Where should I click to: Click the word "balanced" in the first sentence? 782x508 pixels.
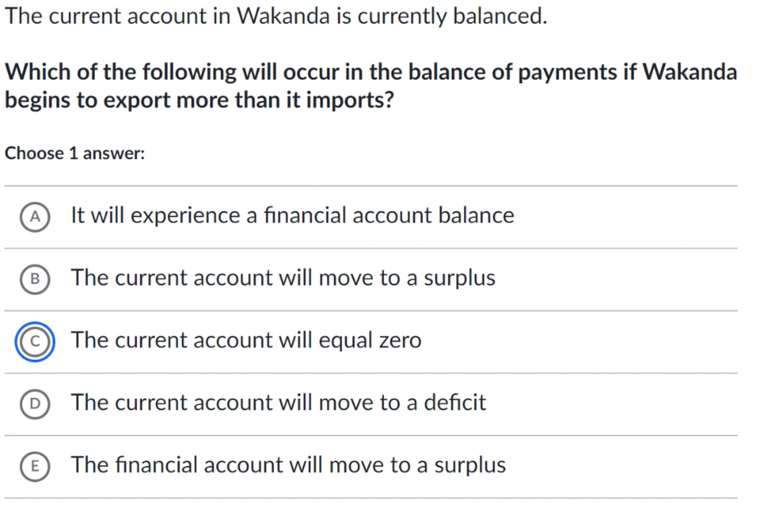coord(499,16)
